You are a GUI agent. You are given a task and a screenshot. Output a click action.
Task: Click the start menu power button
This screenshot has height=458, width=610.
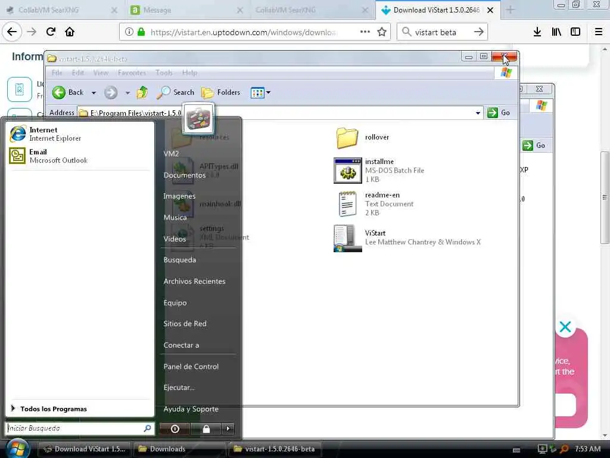[x=175, y=429]
